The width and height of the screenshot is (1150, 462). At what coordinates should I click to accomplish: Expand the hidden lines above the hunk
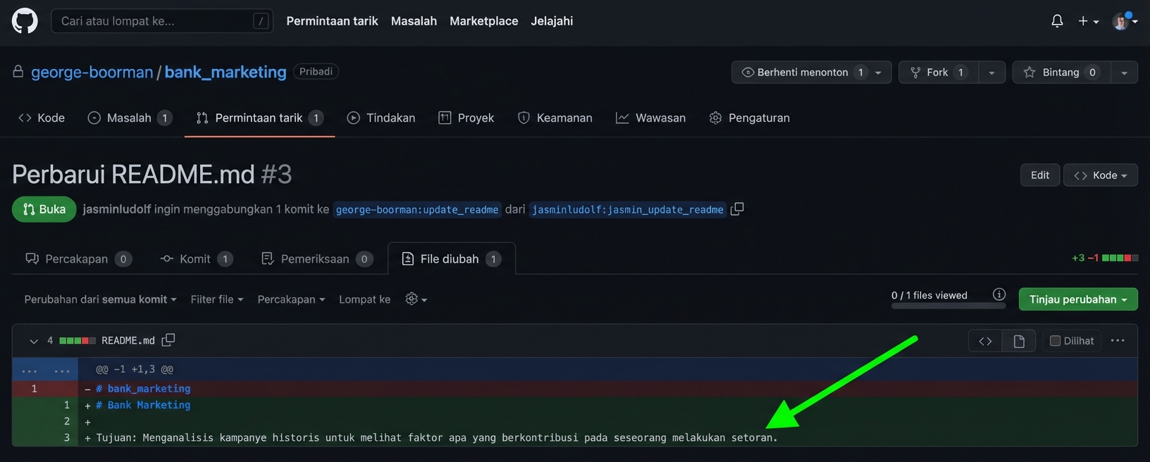click(45, 369)
